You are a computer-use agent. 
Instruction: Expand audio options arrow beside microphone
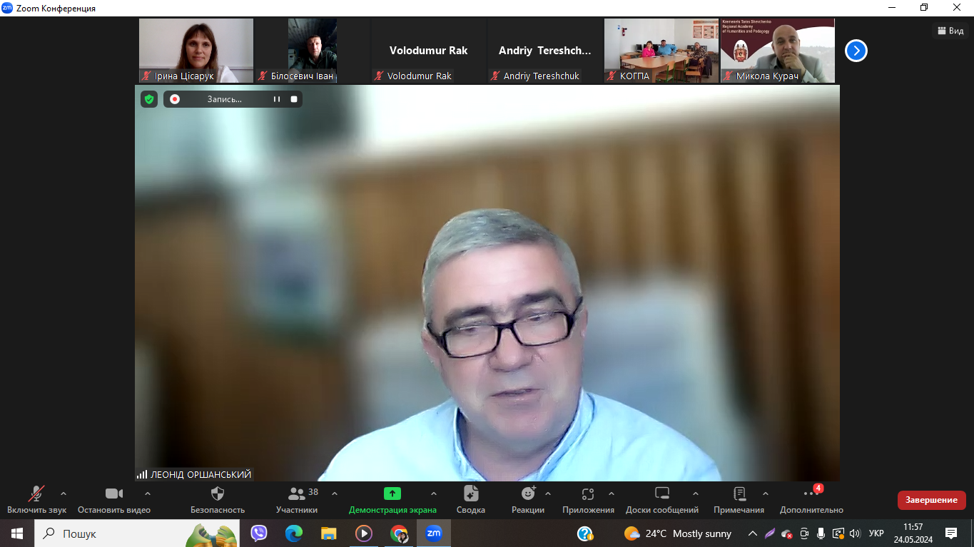click(x=64, y=494)
